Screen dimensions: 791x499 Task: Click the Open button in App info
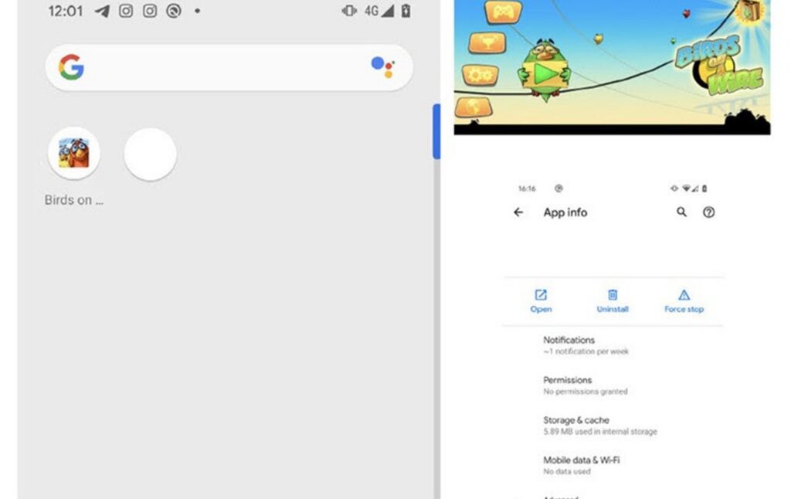coord(541,301)
